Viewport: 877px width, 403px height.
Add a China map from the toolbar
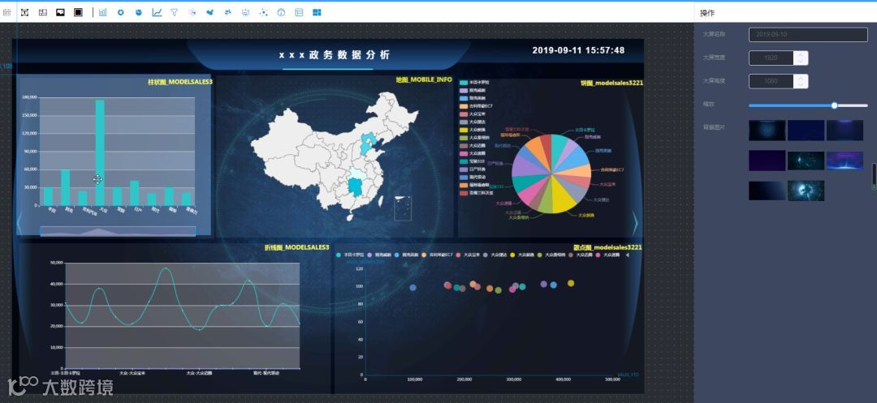(210, 12)
